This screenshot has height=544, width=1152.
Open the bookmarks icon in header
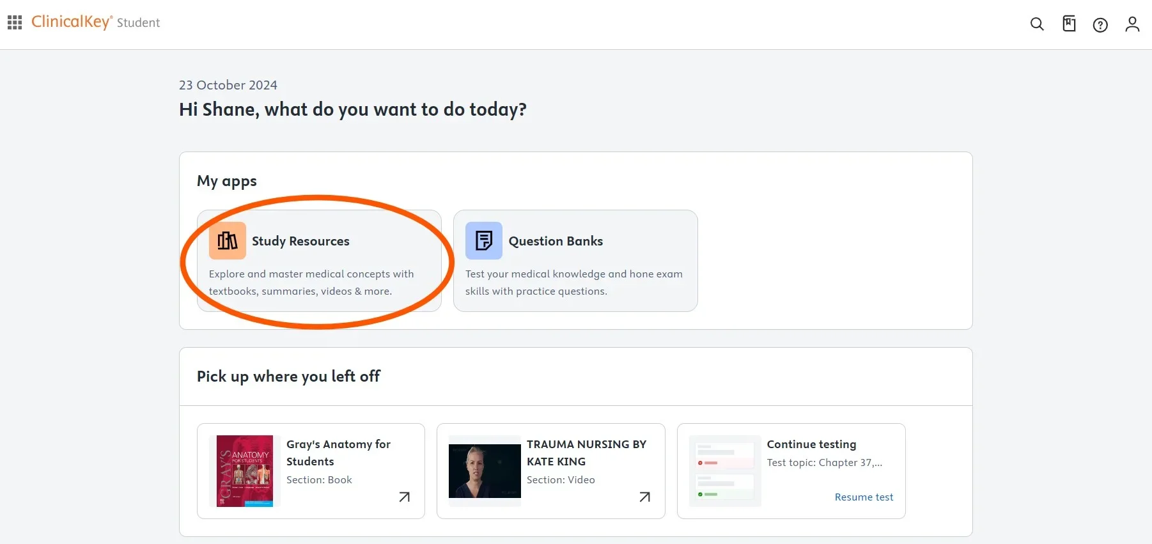(x=1069, y=24)
